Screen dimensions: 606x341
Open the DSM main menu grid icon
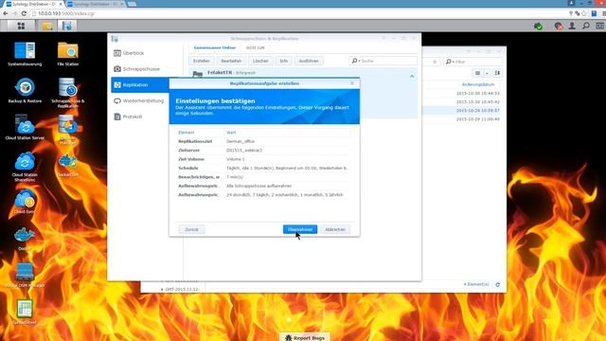point(21,26)
